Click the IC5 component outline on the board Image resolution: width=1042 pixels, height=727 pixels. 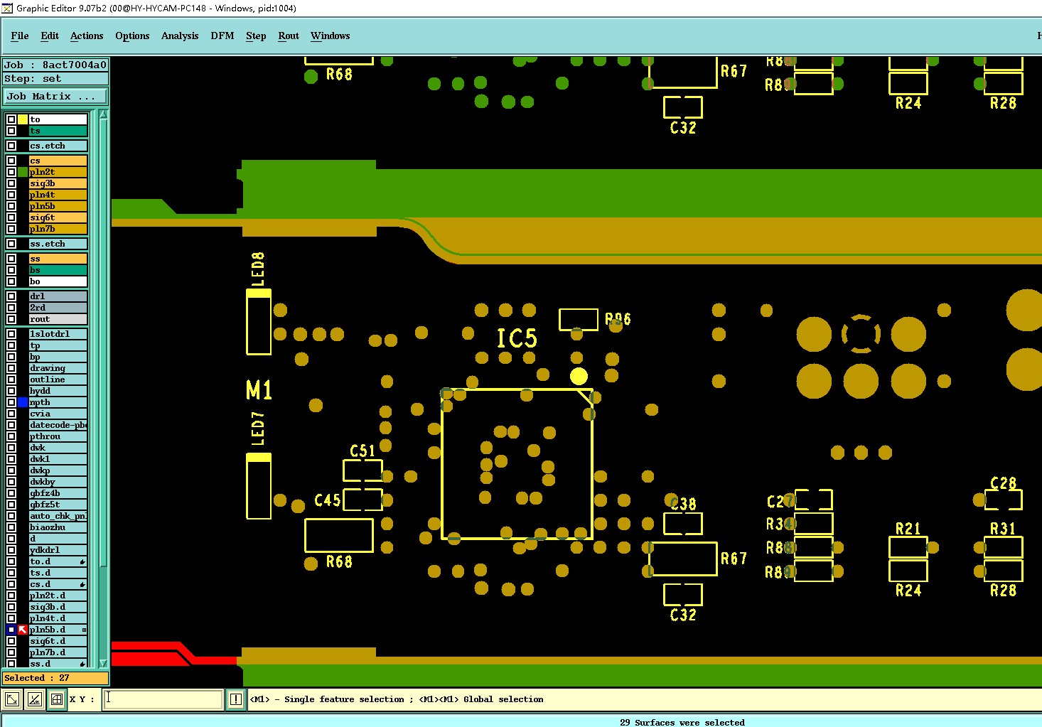pyautogui.click(x=517, y=463)
